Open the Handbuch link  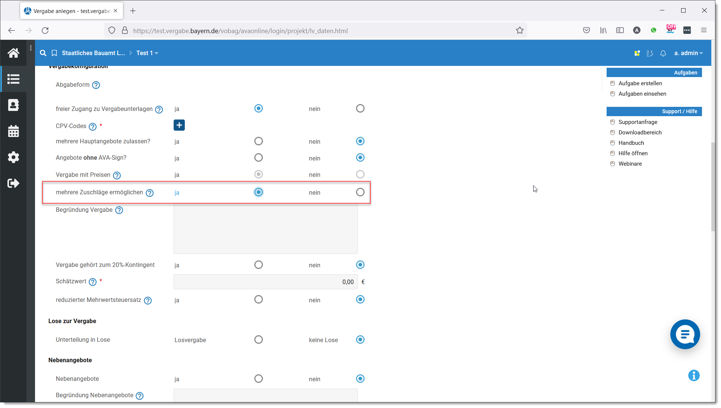631,143
